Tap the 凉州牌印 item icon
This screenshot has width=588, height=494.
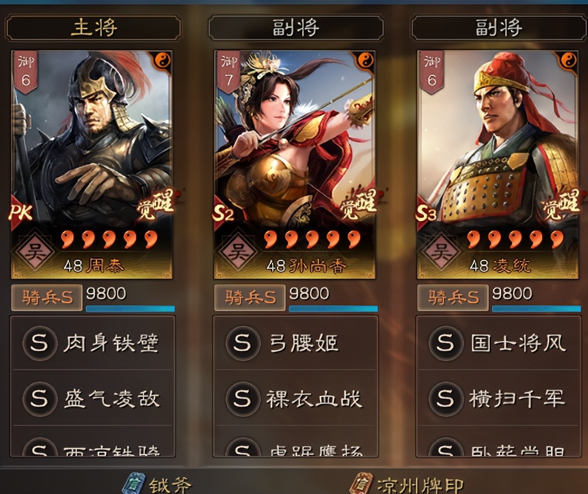pos(361,485)
